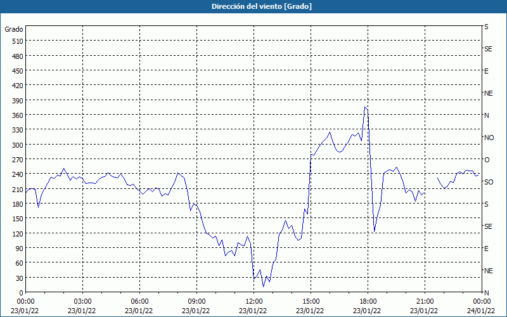
Task: Select the 'E' compass label level with 90
Action: [486, 249]
